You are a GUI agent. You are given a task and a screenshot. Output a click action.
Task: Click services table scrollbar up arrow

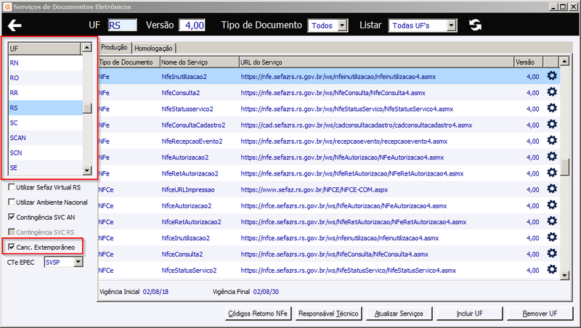[x=564, y=61]
